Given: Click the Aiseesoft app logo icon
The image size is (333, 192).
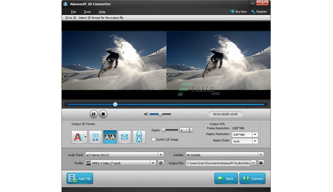Looking at the screenshot, I should pyautogui.click(x=65, y=4).
